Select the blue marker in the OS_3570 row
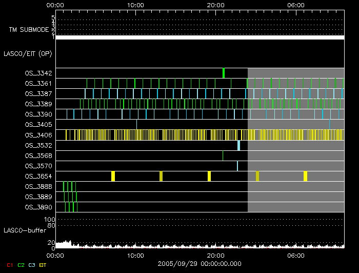 click(x=237, y=166)
